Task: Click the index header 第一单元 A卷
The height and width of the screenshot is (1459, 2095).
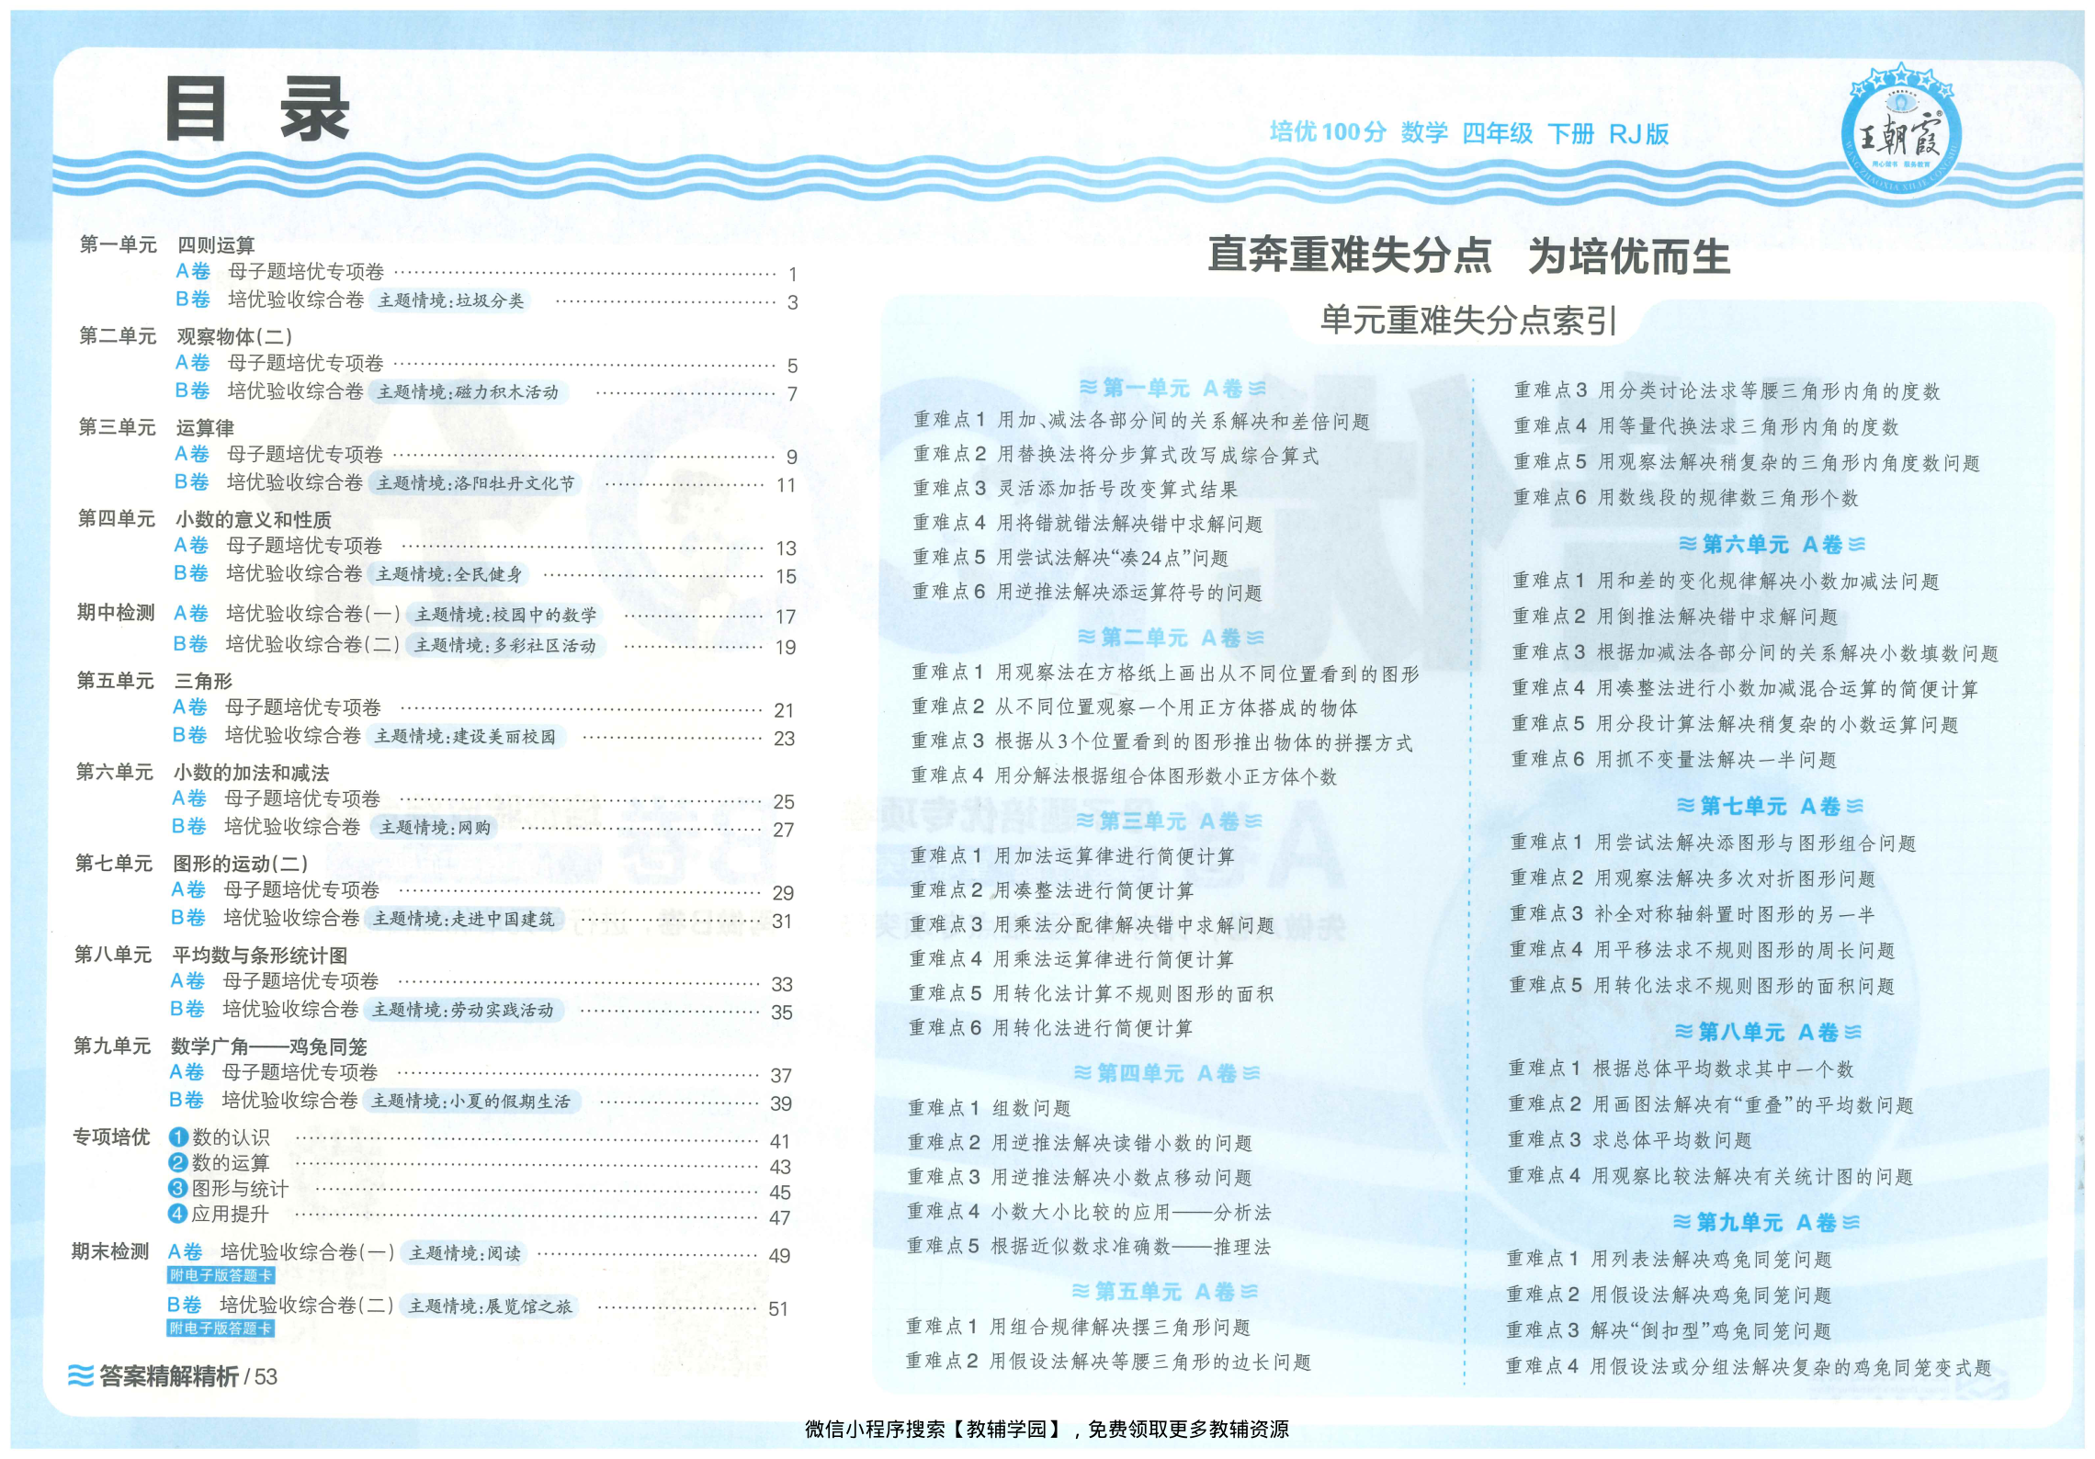Action: click(x=1172, y=388)
